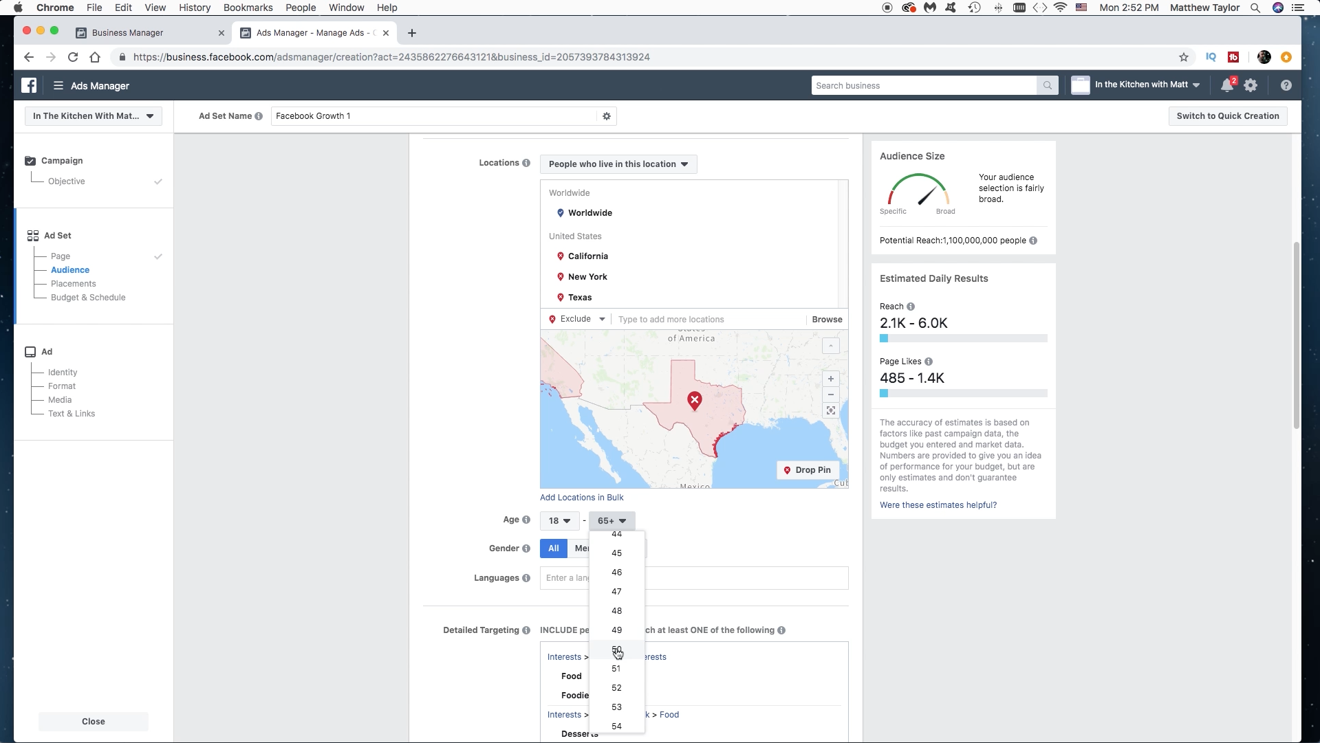Click the Age info icon

(526, 520)
